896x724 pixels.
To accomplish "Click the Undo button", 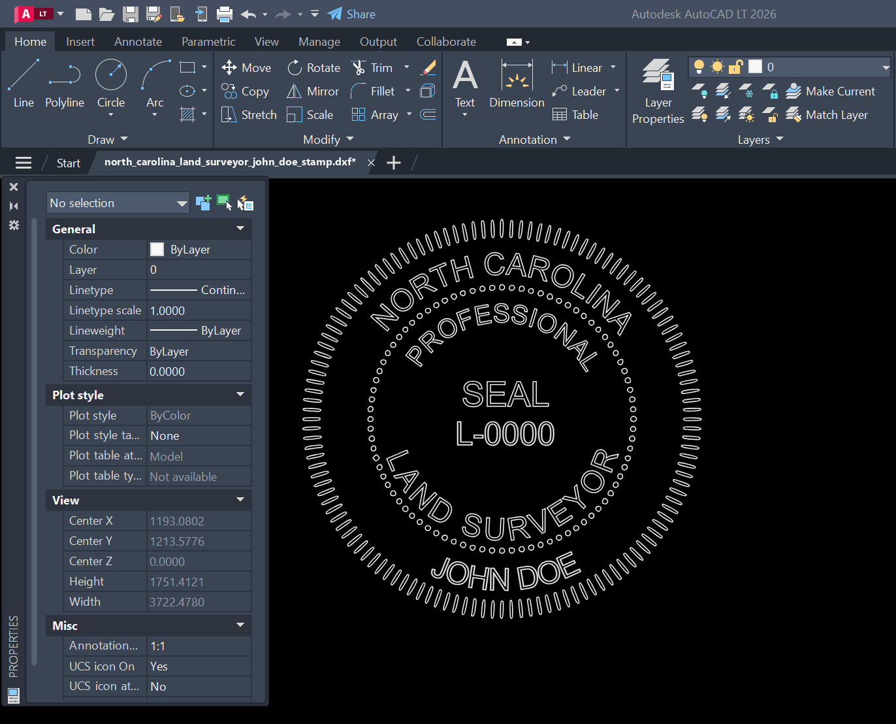I will 248,14.
